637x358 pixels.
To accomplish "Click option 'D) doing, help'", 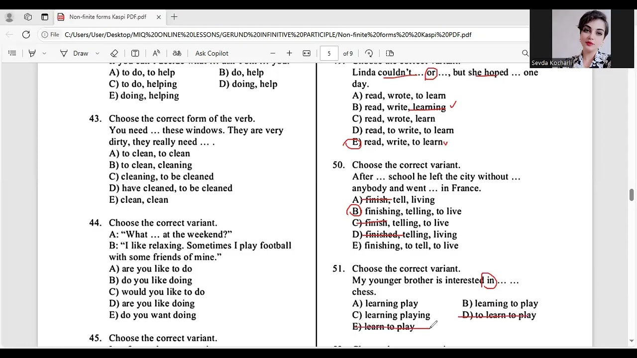I will coord(248,84).
